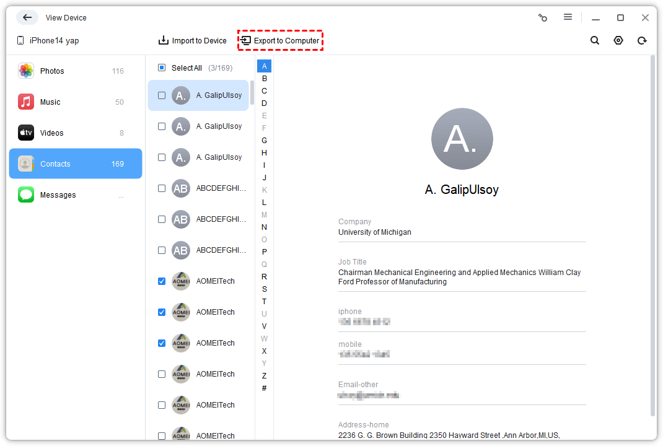Image resolution: width=663 pixels, height=446 pixels.
Task: Click the Export to Computer button
Action: coord(280,40)
